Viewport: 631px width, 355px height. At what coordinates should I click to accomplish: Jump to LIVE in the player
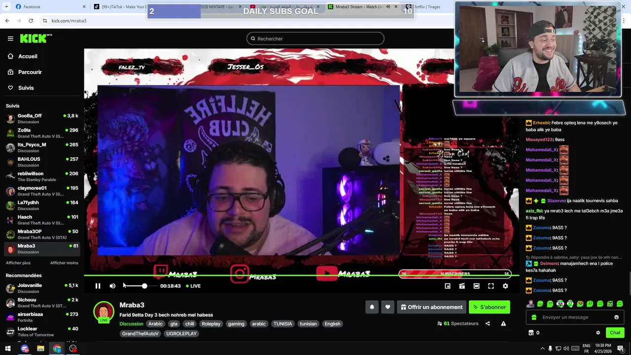(193, 286)
